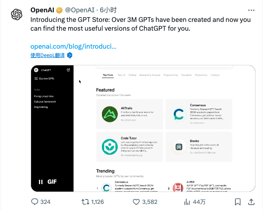Open the openai.com blog link

pyautogui.click(x=74, y=46)
